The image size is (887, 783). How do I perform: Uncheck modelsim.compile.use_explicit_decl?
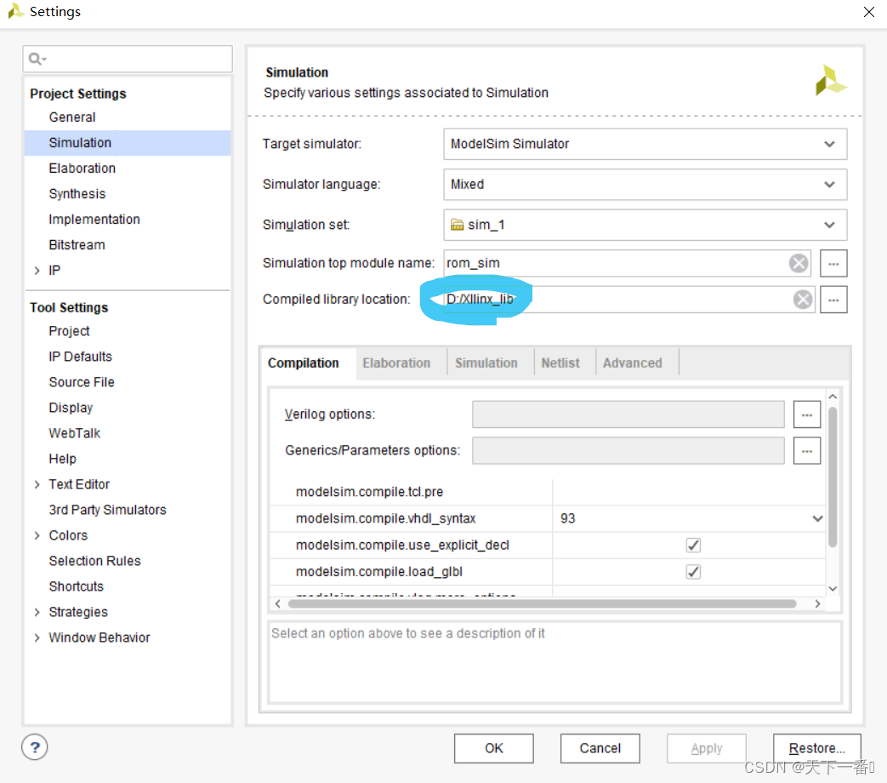point(693,545)
